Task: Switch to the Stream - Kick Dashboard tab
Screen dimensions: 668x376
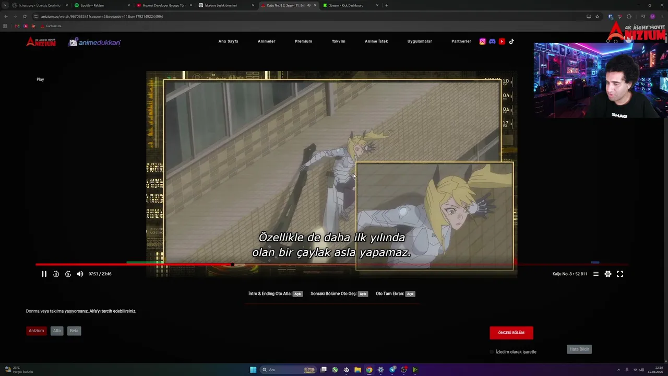Action: (350, 5)
